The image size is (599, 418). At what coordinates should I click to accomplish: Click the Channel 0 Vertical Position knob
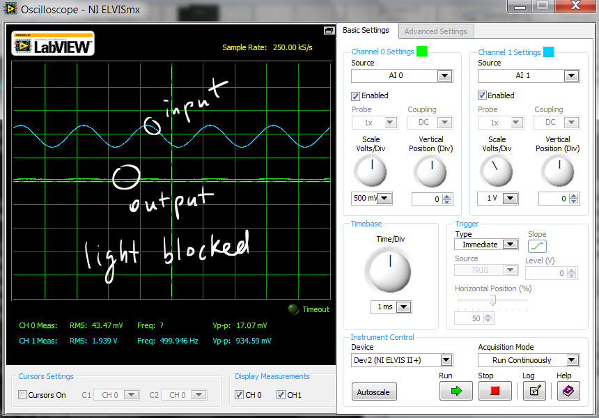(x=430, y=172)
